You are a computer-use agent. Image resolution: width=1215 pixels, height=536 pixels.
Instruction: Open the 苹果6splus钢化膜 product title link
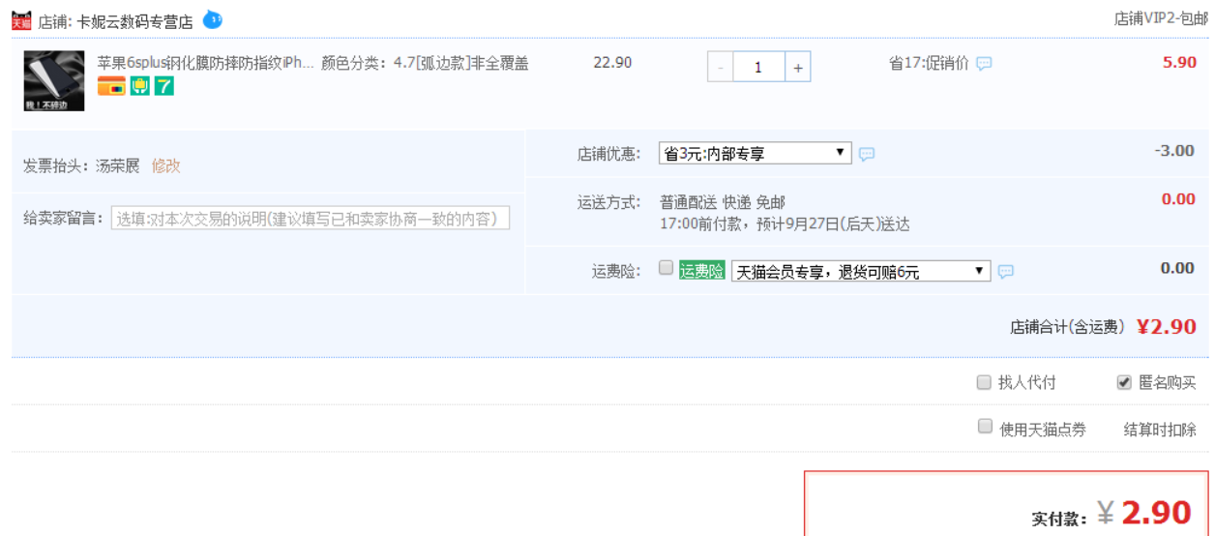pos(206,63)
